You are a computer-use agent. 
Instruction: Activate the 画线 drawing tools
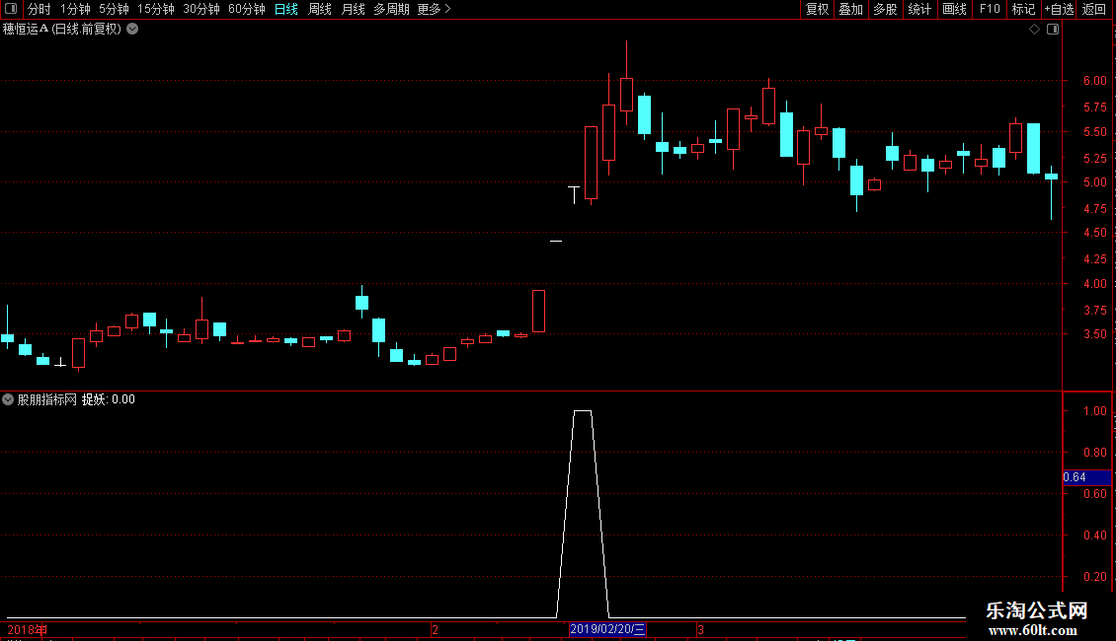(x=954, y=9)
